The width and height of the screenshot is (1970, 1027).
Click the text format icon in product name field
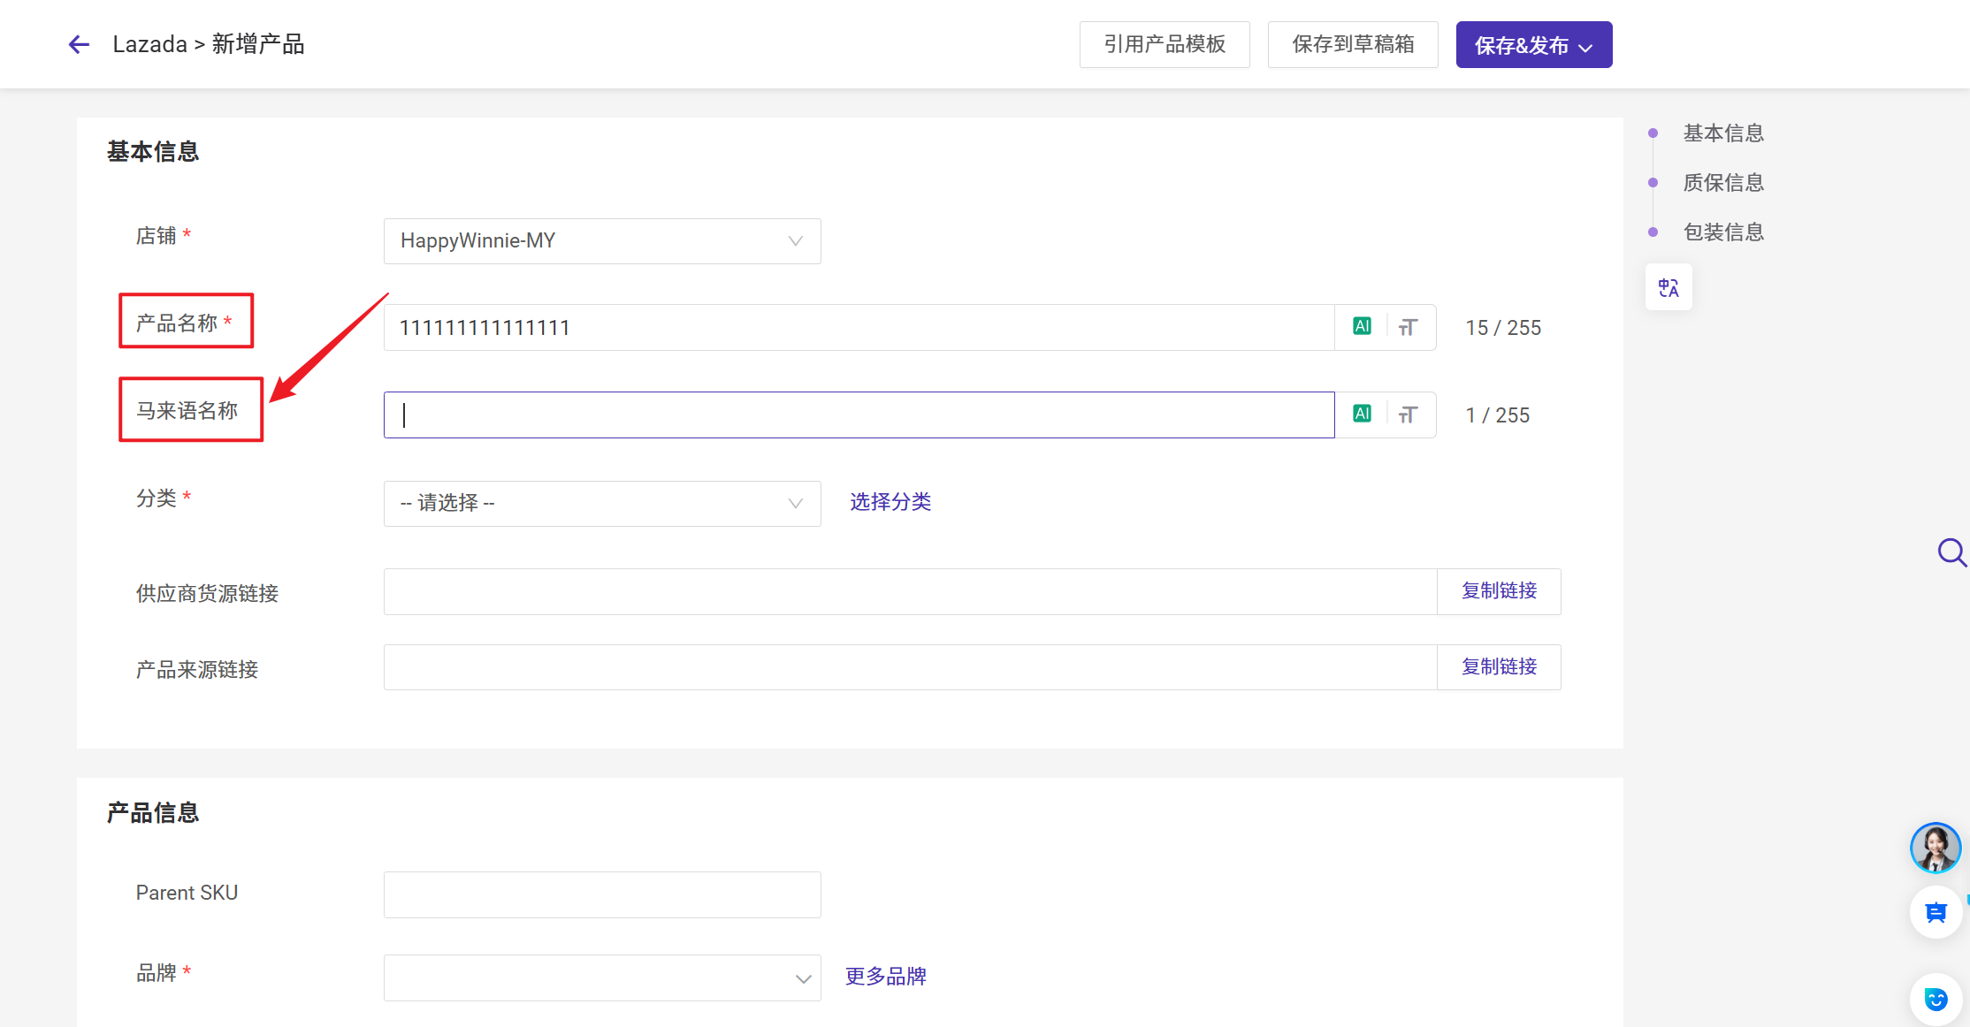1409,327
